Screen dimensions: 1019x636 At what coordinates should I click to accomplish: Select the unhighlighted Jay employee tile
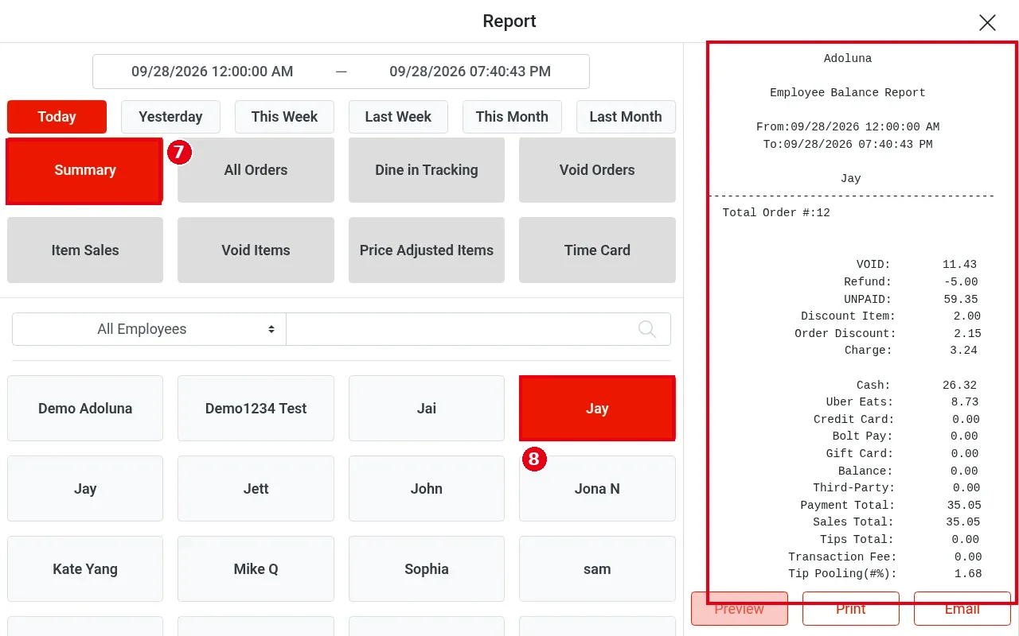(x=85, y=489)
